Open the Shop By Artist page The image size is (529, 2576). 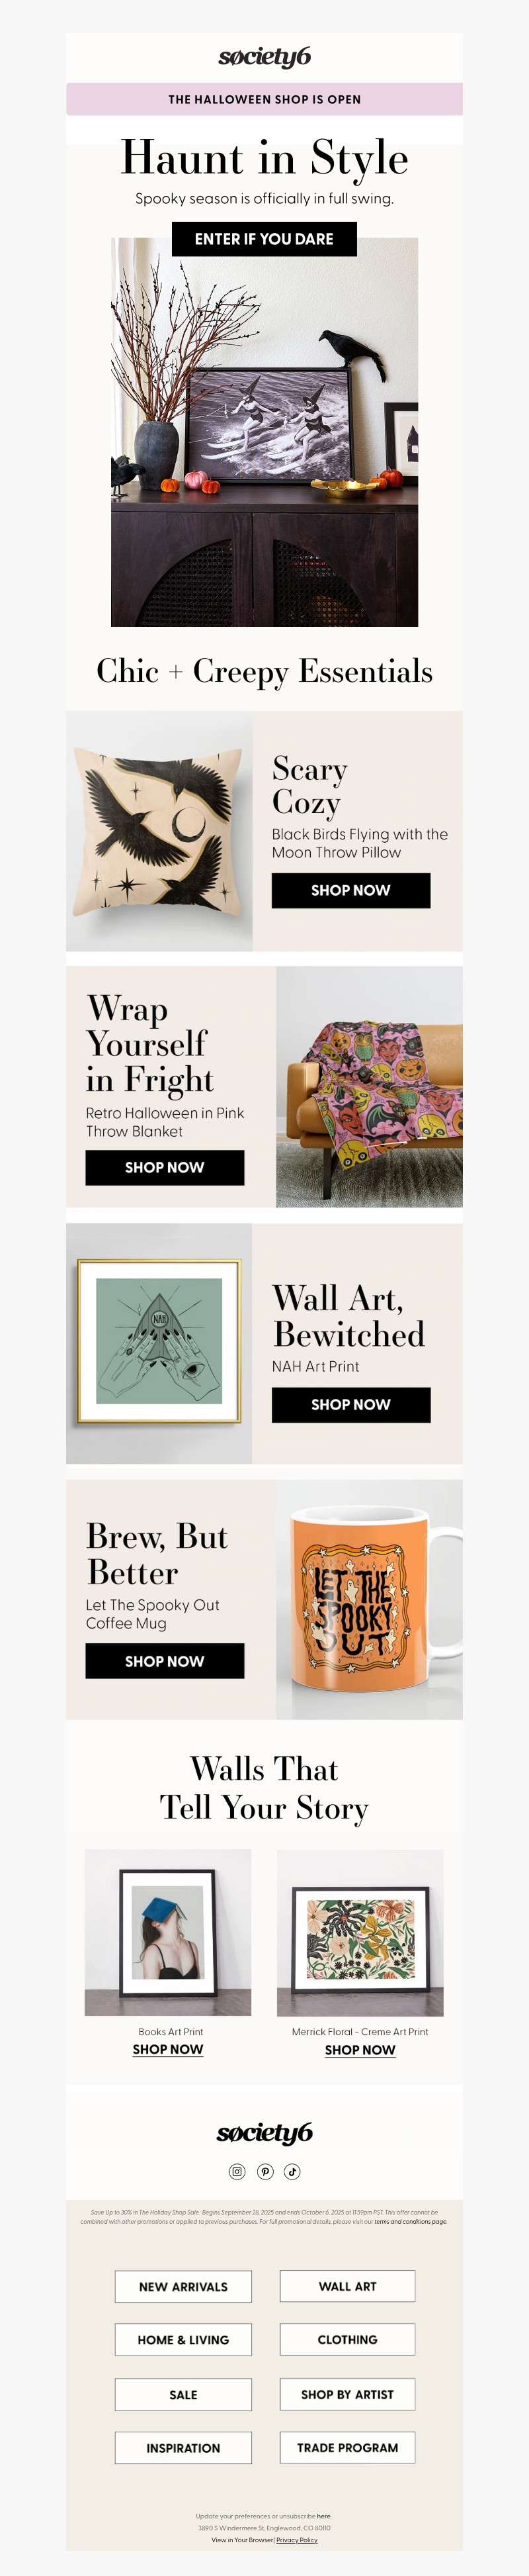(347, 2394)
